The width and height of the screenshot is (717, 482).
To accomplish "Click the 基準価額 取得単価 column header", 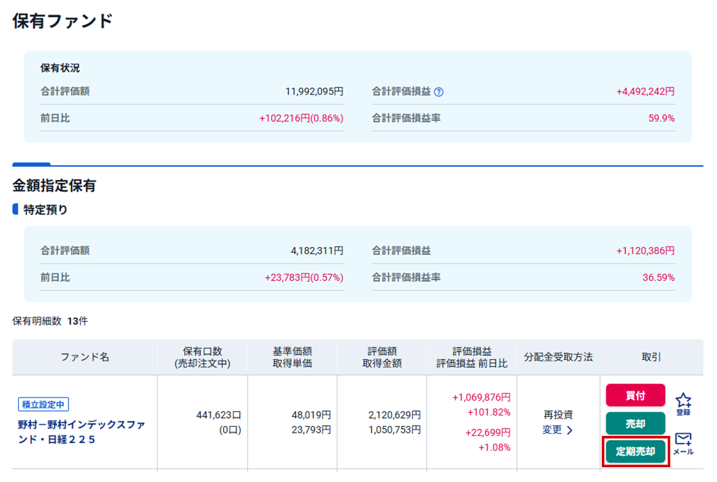I will tap(292, 357).
